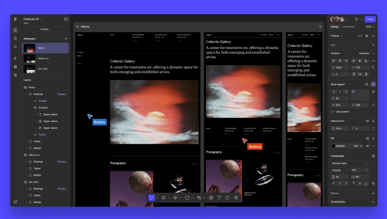This screenshot has height=219, width=387.
Task: Click align left icon in Position section
Action: pyautogui.click(x=334, y=61)
